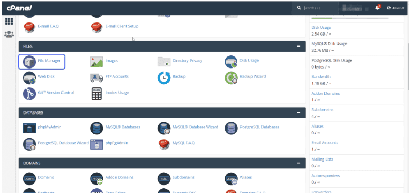The width and height of the screenshot is (409, 194).
Task: Launch the Backup clock icon
Action: (164, 77)
